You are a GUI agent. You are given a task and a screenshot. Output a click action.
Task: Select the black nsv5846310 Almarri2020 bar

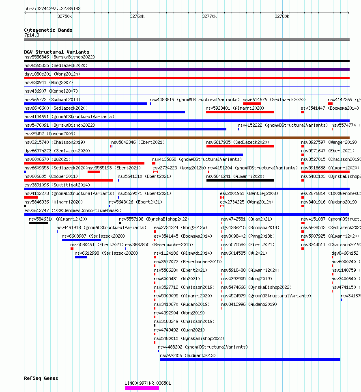[x=39, y=223]
